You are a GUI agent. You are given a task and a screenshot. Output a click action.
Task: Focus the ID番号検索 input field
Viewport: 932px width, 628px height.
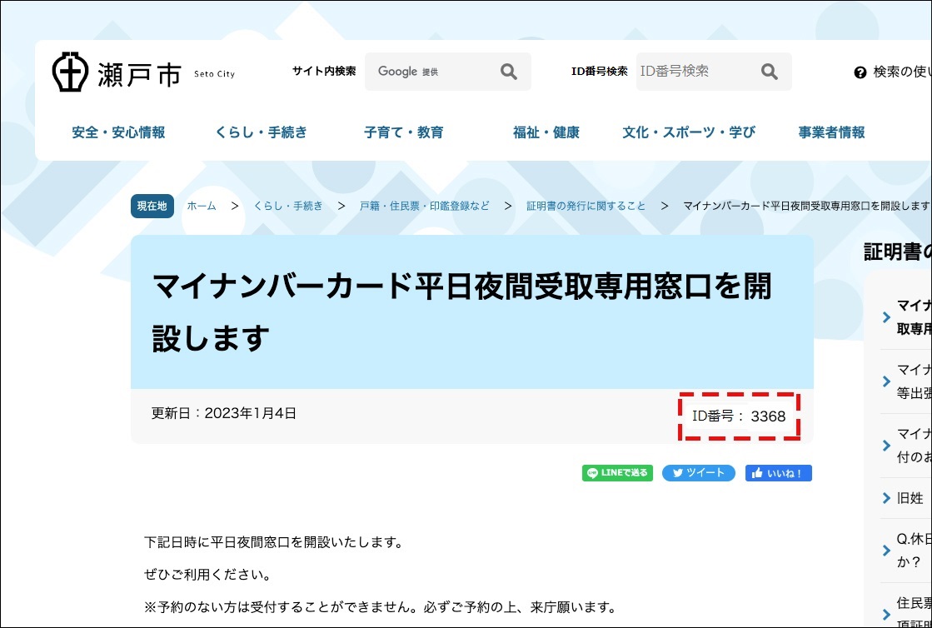pos(713,72)
